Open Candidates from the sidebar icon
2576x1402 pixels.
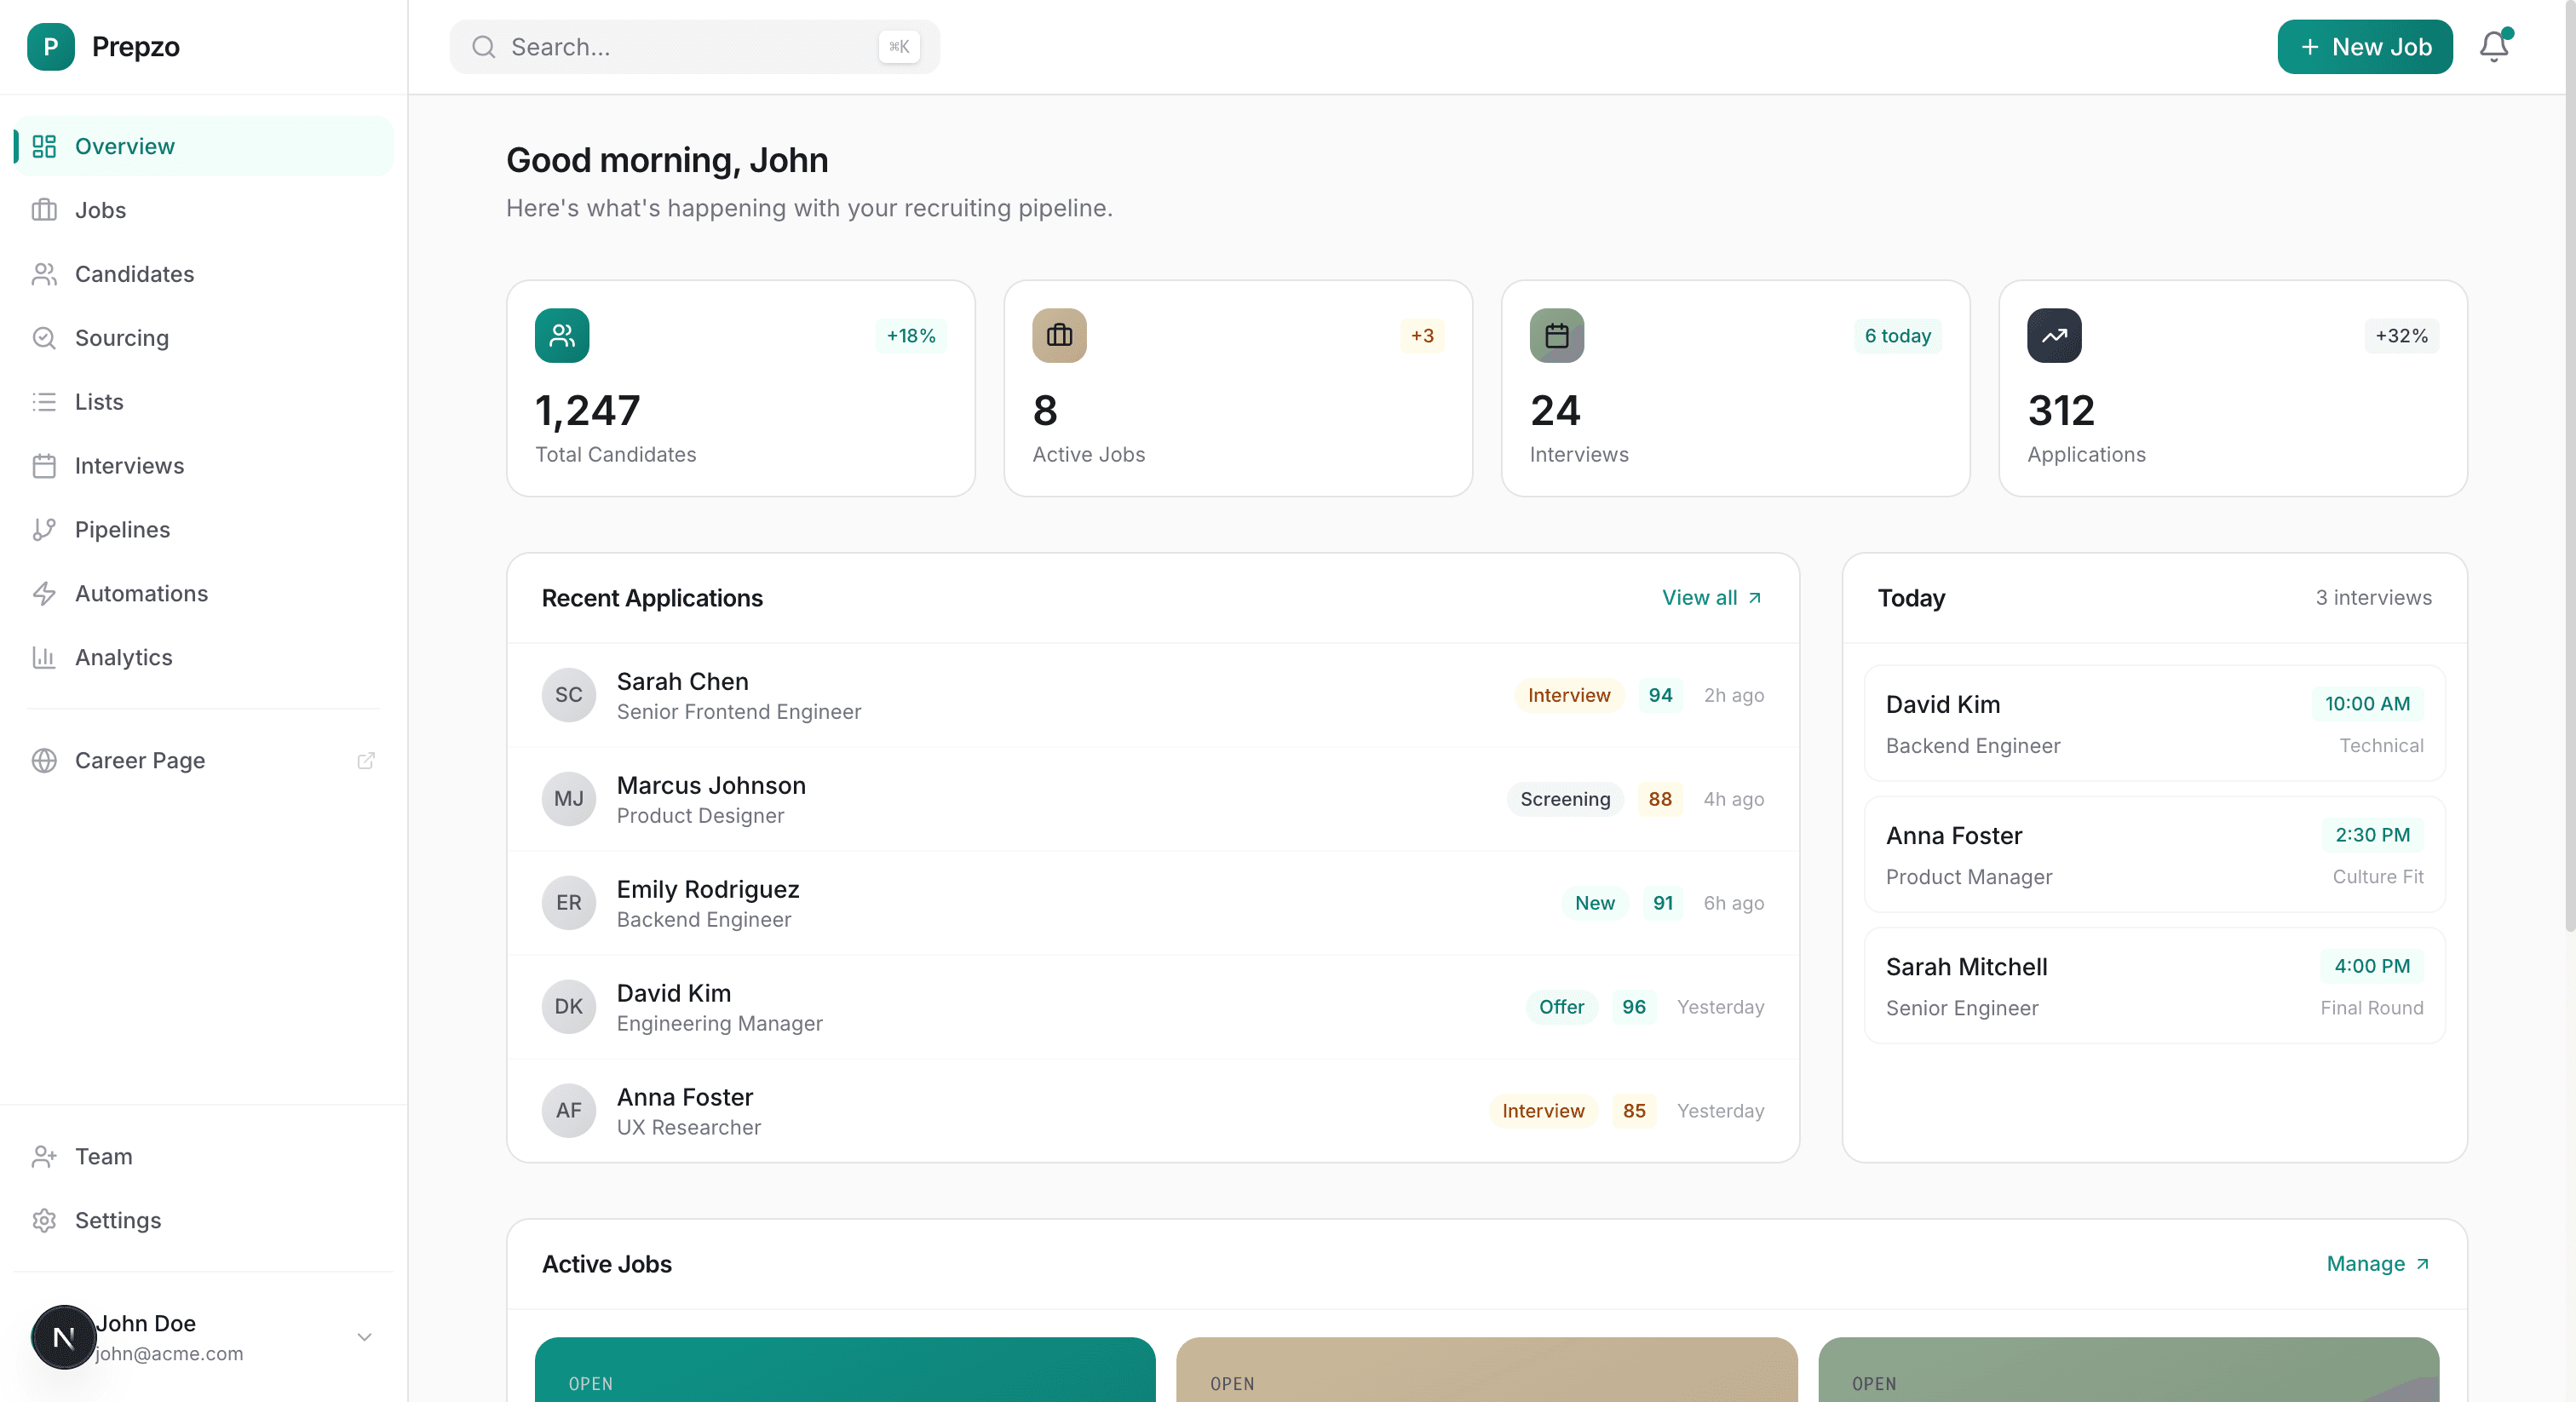pyautogui.click(x=44, y=274)
